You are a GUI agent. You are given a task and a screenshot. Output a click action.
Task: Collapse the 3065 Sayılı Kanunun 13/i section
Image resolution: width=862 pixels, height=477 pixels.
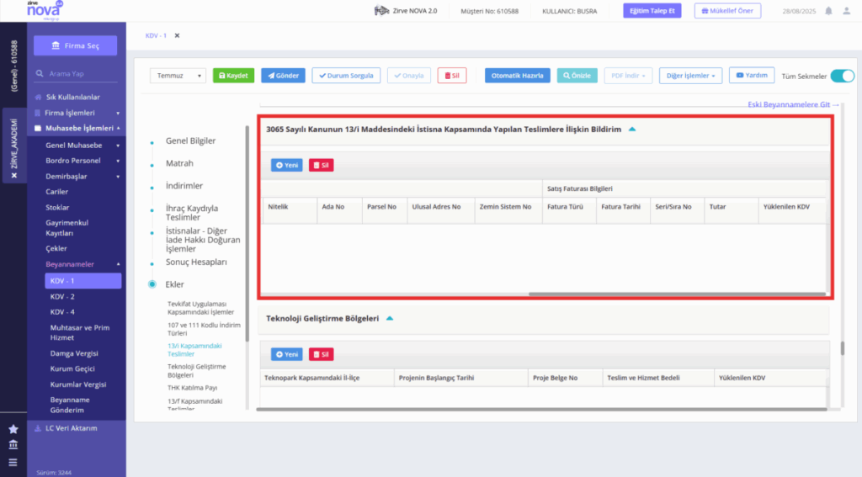[x=632, y=130]
